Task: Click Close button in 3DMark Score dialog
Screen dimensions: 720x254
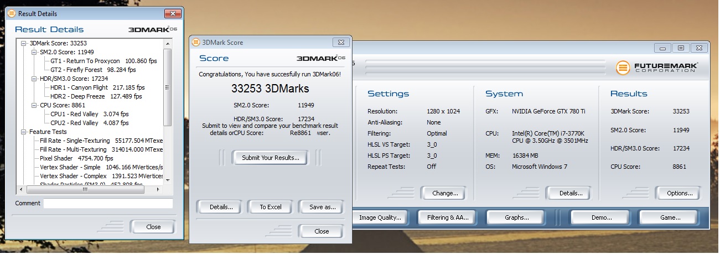Action: tap(321, 231)
